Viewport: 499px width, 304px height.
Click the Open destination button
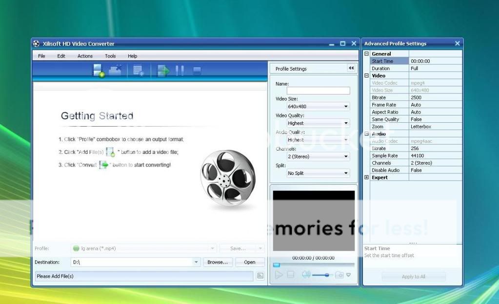250,262
